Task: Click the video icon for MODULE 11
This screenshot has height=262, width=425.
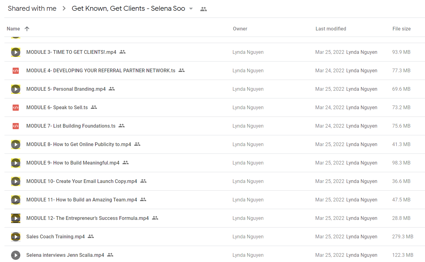Action: pos(16,200)
